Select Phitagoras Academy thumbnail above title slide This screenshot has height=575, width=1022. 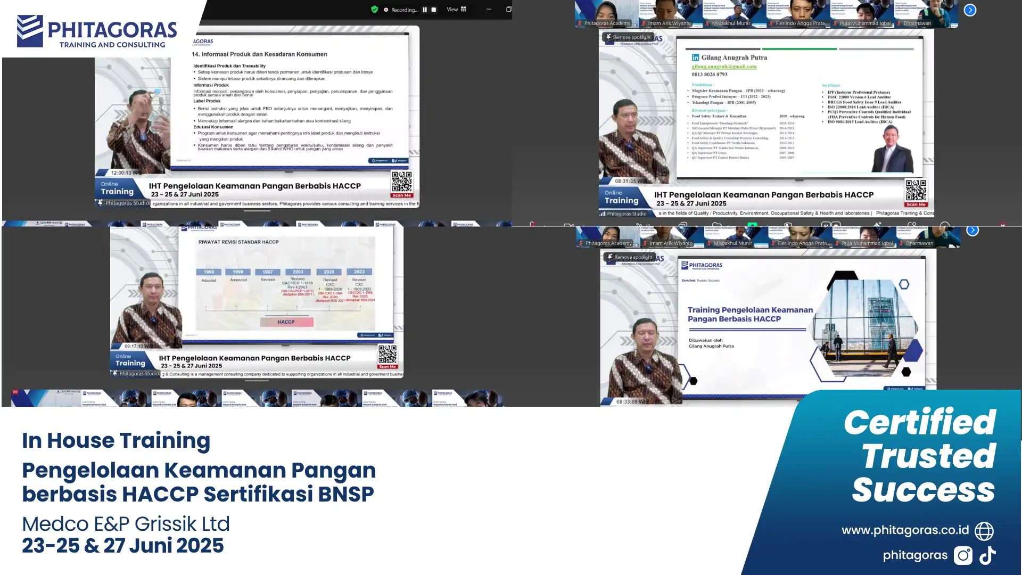pyautogui.click(x=608, y=237)
